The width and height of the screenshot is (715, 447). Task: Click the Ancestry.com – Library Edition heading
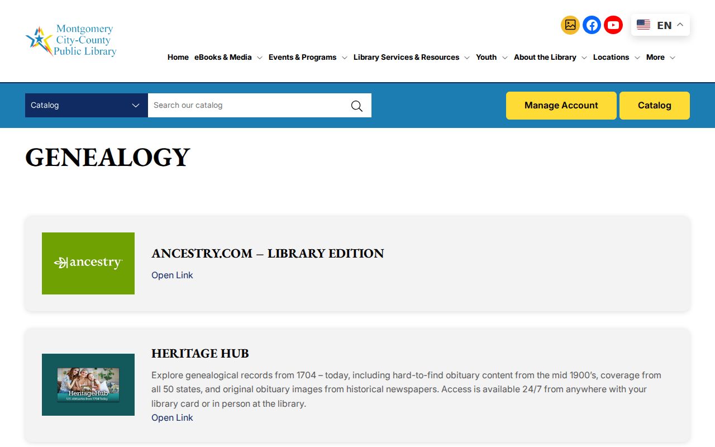tap(268, 254)
